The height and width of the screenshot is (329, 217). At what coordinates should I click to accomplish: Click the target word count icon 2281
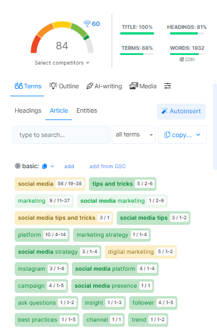coord(181,59)
